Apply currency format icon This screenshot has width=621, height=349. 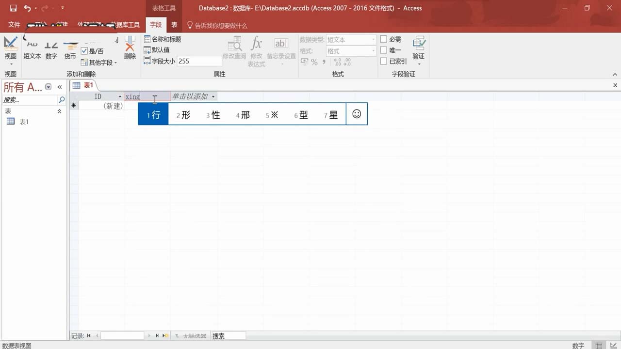(305, 62)
